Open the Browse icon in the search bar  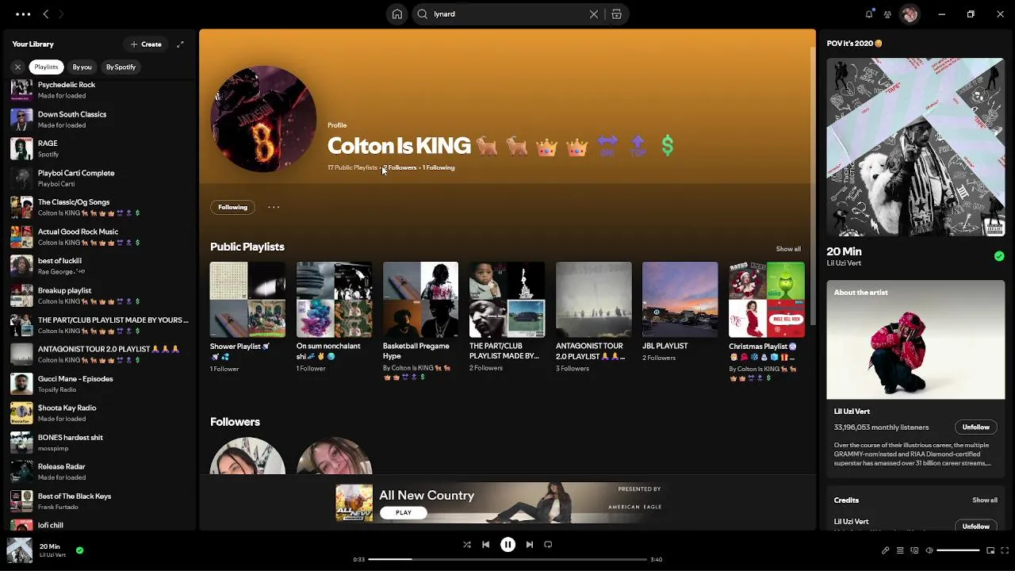[x=616, y=13]
